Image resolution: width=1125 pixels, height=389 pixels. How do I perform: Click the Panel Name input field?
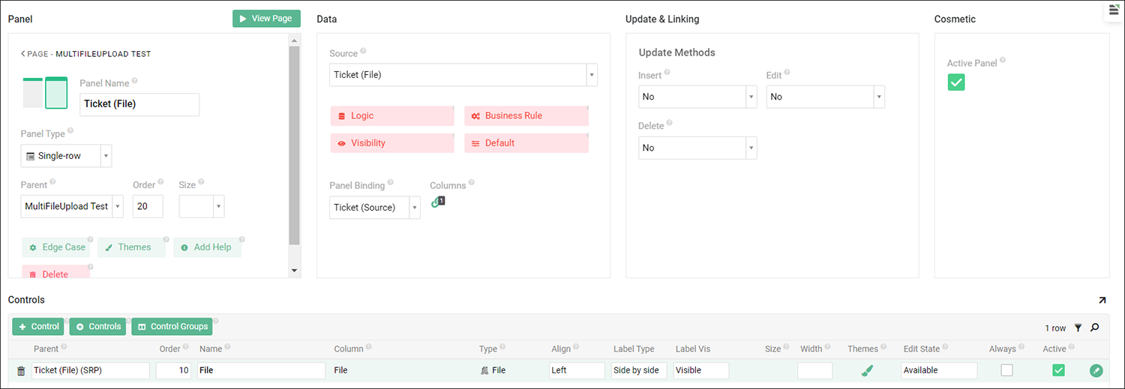[139, 104]
